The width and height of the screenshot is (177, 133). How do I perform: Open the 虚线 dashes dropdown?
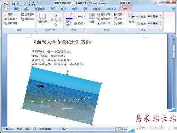tap(79, 17)
